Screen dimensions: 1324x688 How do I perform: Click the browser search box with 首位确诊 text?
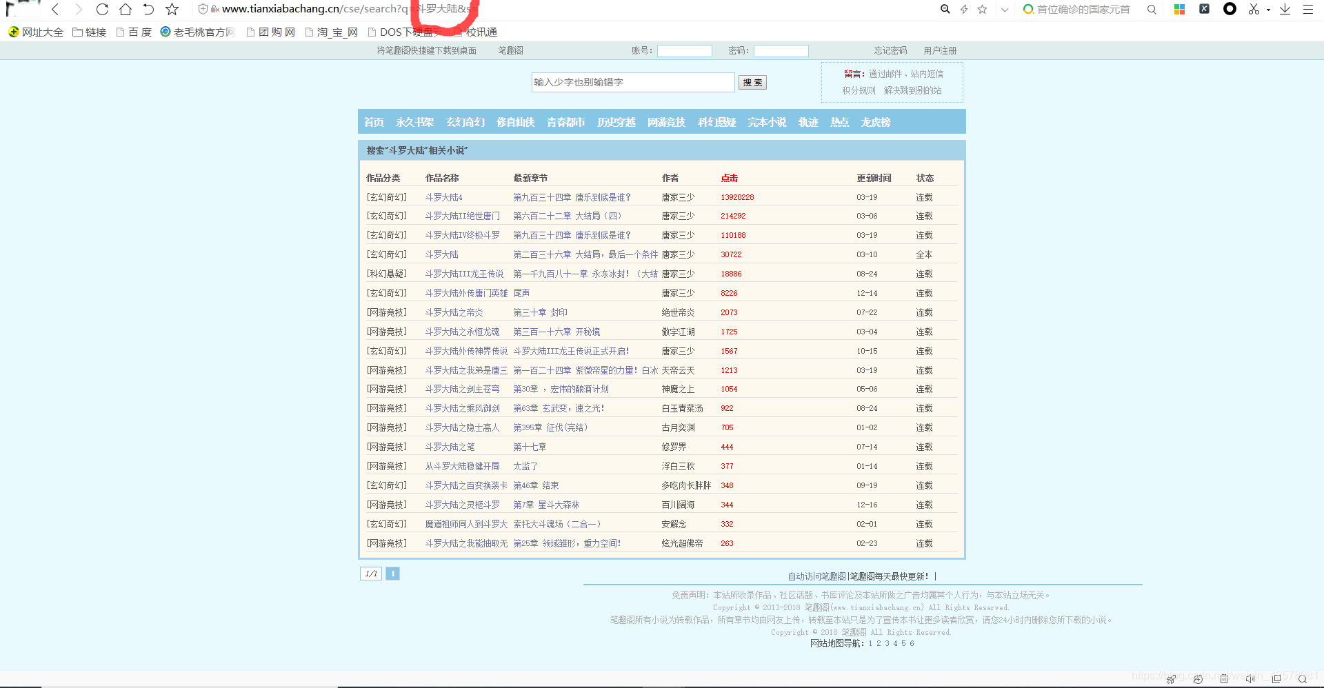(1083, 10)
